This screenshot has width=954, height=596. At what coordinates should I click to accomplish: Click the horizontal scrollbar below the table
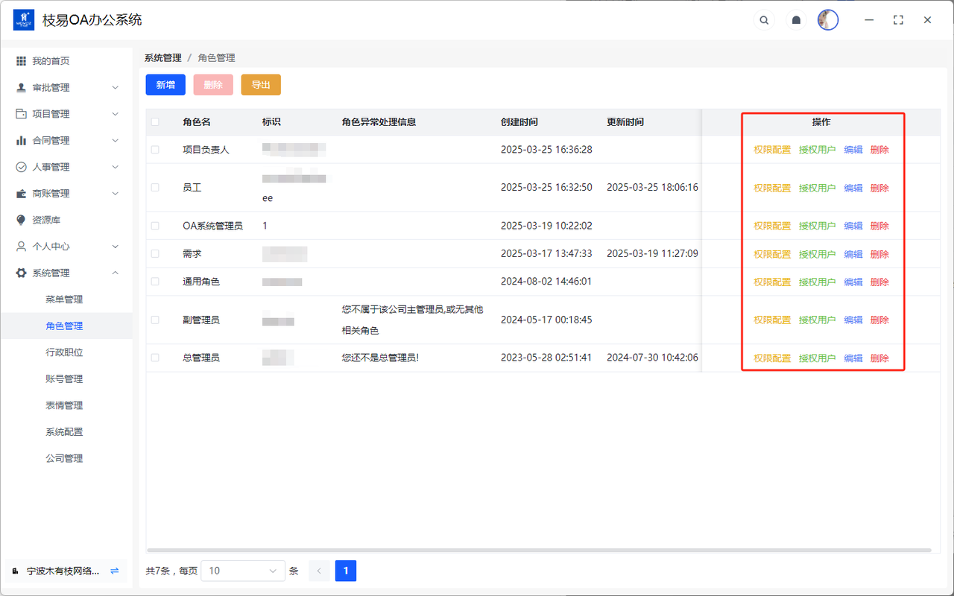point(538,551)
